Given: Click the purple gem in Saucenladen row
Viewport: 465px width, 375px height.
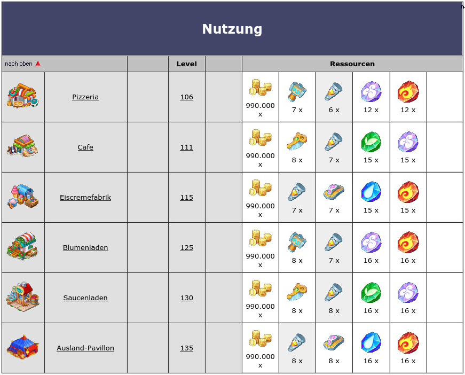Looking at the screenshot, I should (x=408, y=293).
